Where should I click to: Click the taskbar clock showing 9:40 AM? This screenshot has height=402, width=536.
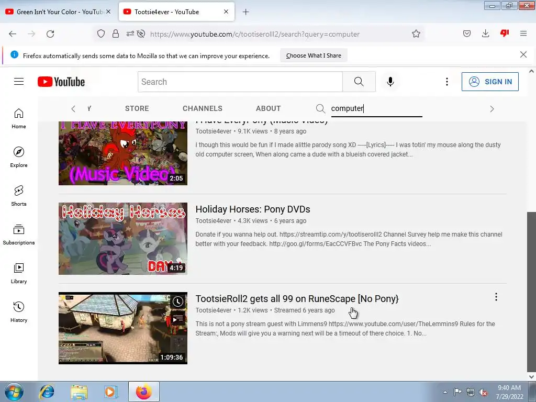point(509,392)
